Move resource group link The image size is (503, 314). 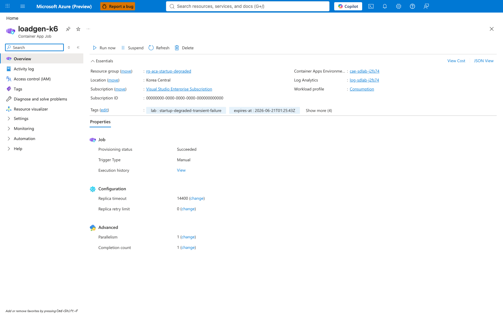[x=126, y=71]
